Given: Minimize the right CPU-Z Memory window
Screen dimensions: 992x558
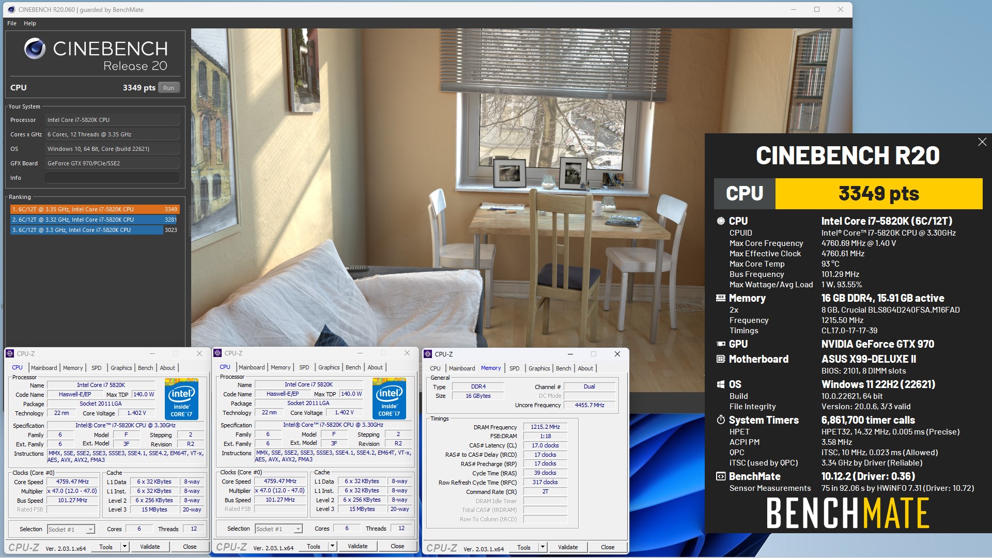Looking at the screenshot, I should click(570, 354).
